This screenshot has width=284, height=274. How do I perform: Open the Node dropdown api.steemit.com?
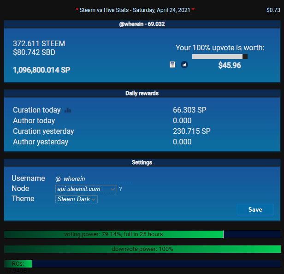(86, 189)
